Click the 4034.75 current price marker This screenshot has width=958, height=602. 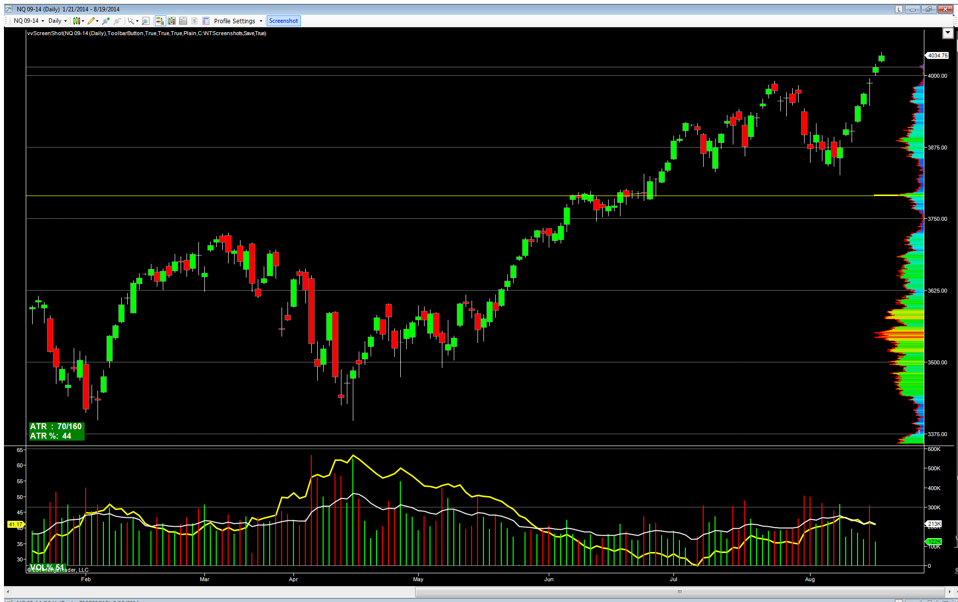(937, 55)
